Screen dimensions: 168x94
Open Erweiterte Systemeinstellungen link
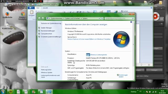tap(51, 37)
